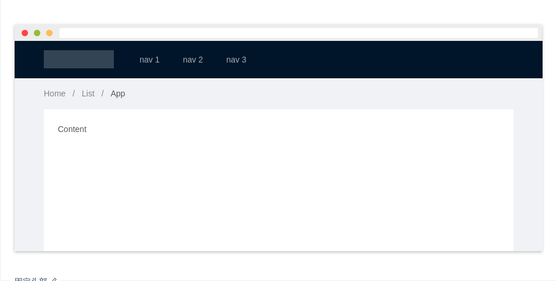Click the slash separator between Home and List
The height and width of the screenshot is (281, 556).
point(74,93)
